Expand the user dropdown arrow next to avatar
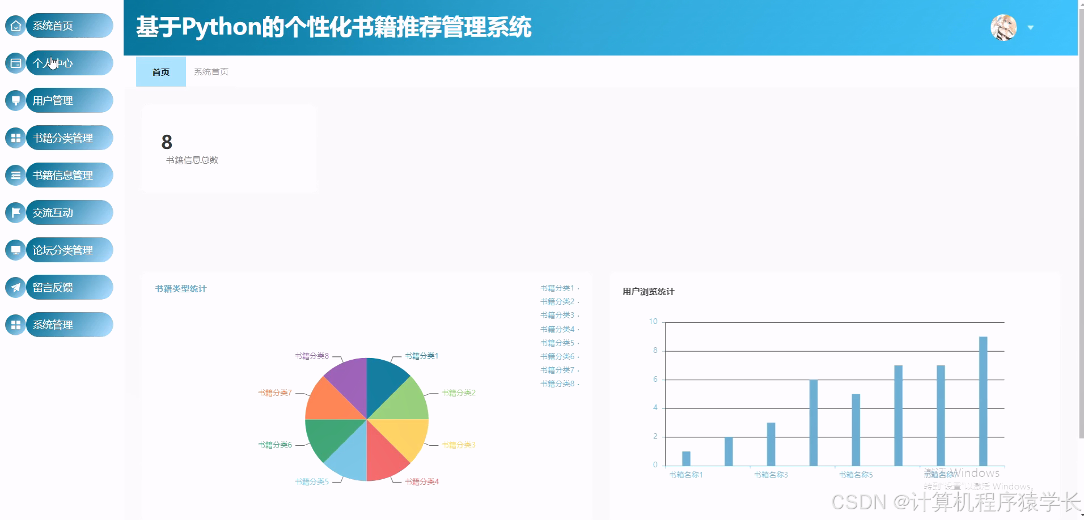This screenshot has width=1084, height=520. pos(1031,27)
